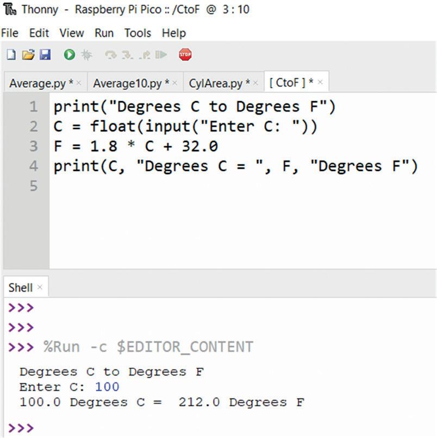Click the Step out debug icon
This screenshot has width=437, height=438.
pyautogui.click(x=145, y=55)
